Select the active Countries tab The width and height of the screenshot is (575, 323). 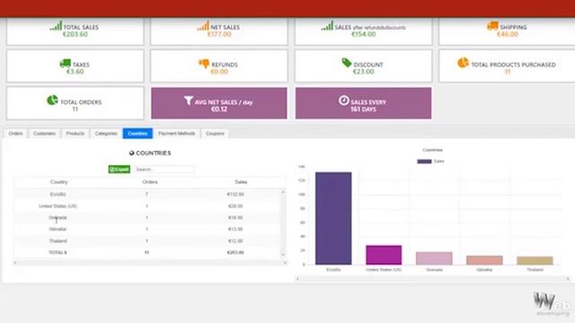[x=137, y=134]
